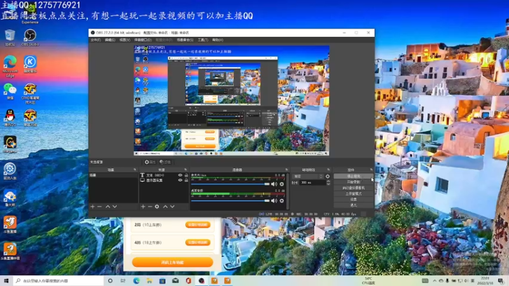Add a new scene with the plus icon
509x286 pixels.
click(92, 207)
